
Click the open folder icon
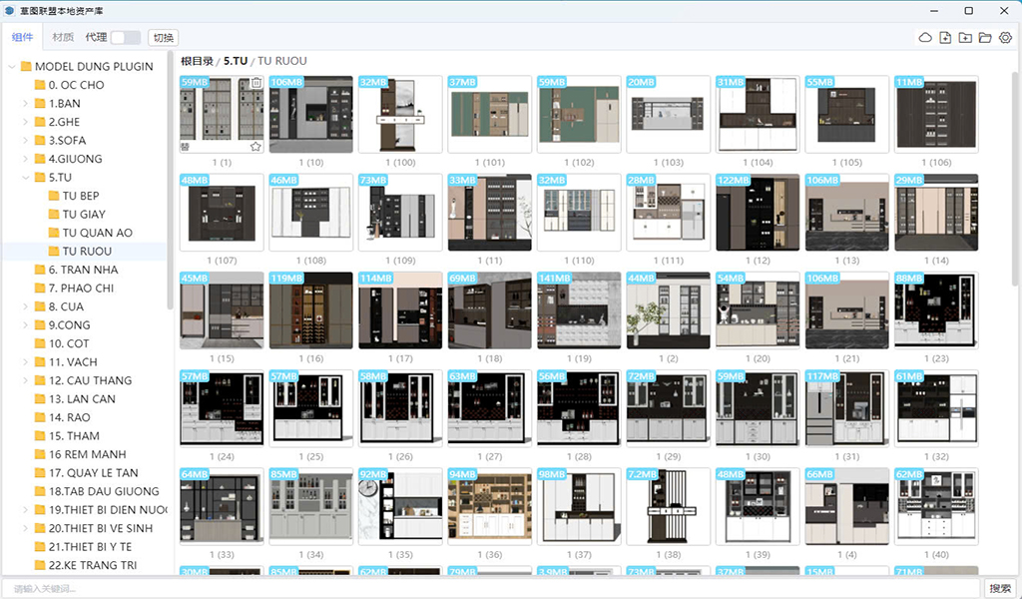pos(985,38)
